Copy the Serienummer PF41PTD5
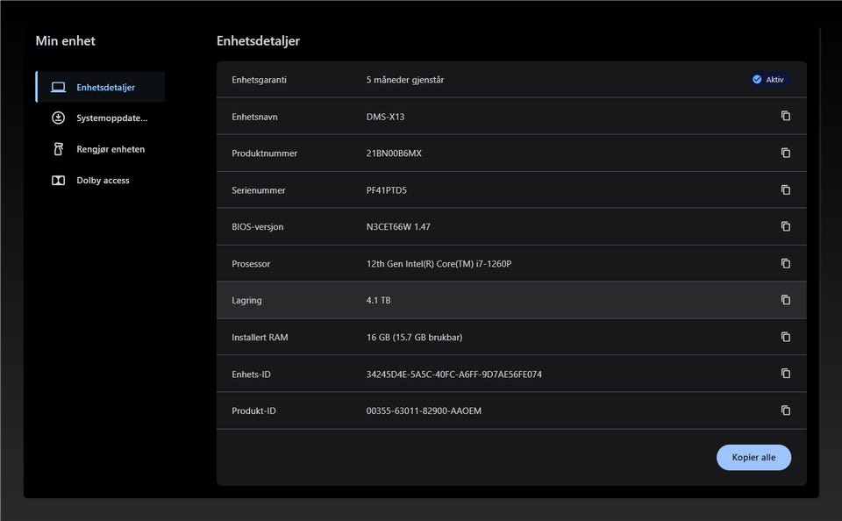The image size is (842, 521). click(x=786, y=190)
